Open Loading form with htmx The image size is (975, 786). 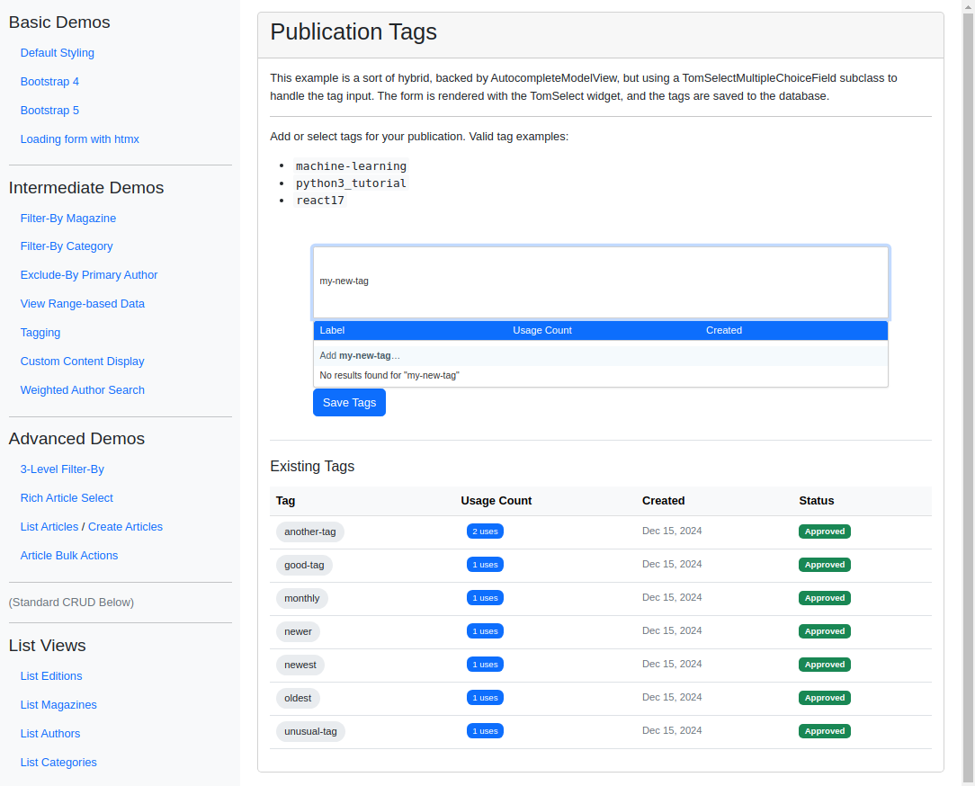pos(79,139)
